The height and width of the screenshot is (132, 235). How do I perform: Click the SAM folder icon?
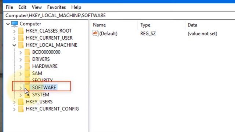click(27, 73)
